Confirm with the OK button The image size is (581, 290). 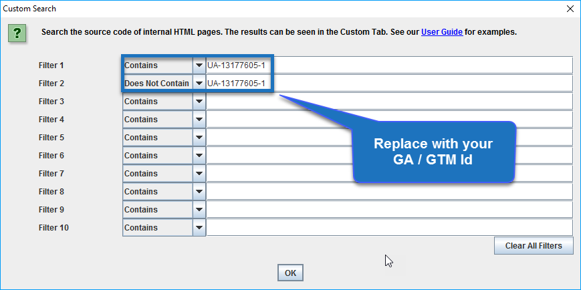click(x=290, y=273)
